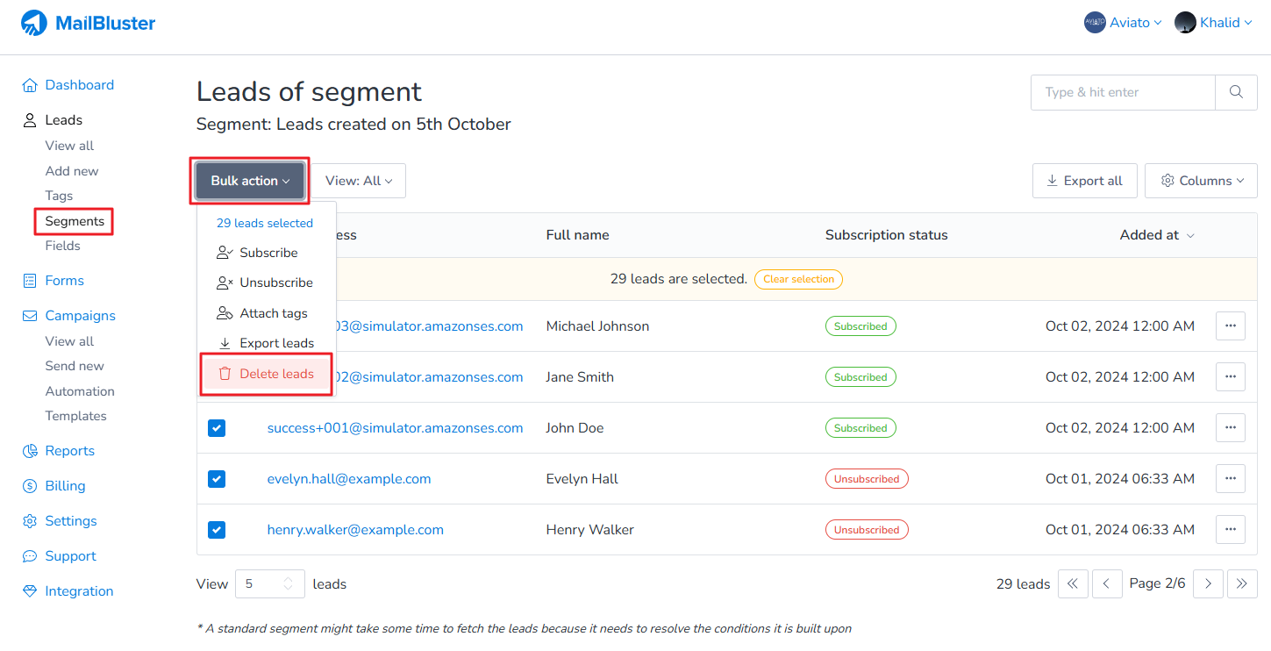Jump to the last page arrow
The height and width of the screenshot is (651, 1271).
click(x=1242, y=584)
